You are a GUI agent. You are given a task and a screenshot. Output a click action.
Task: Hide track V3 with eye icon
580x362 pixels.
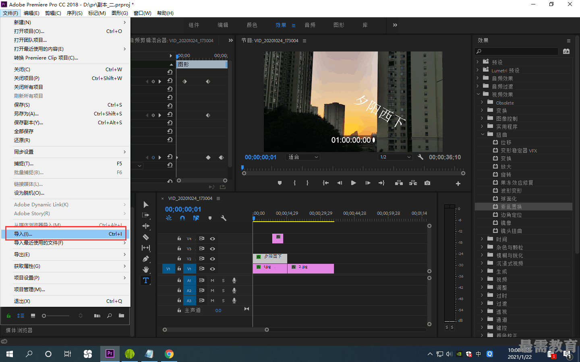click(212, 249)
